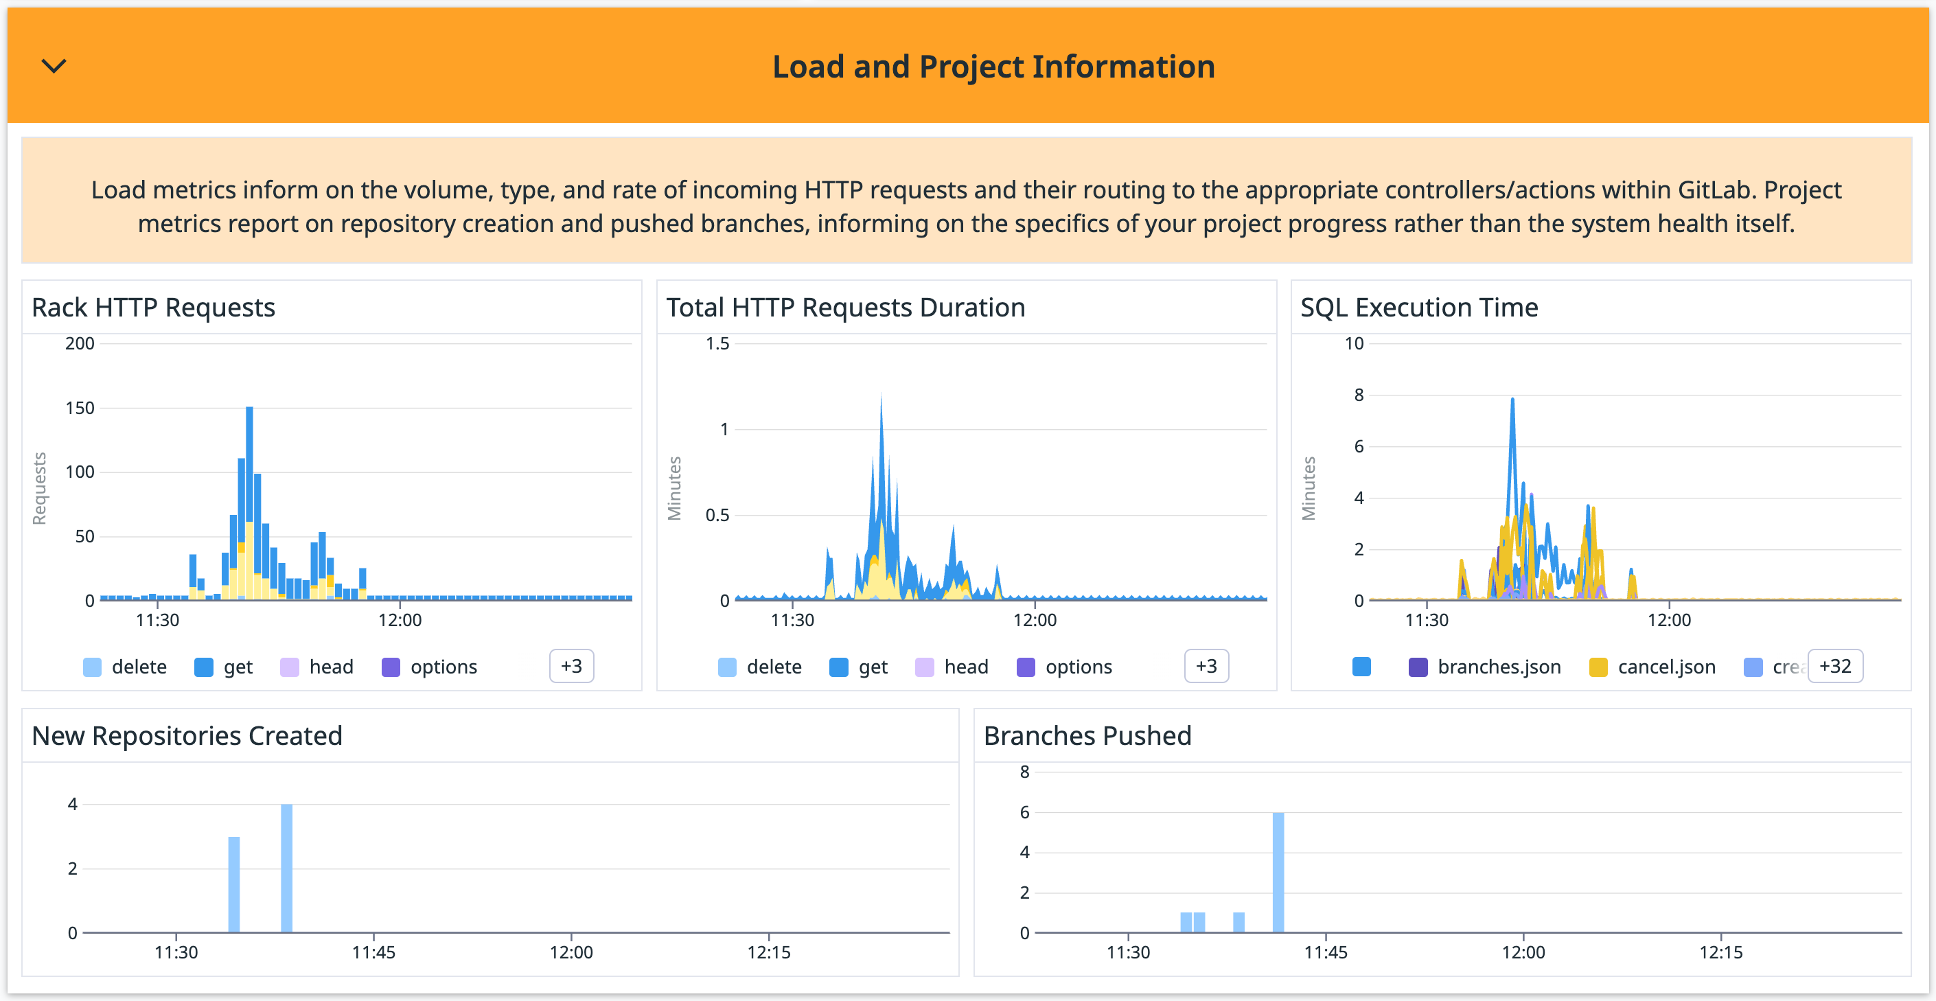Click the Branches Pushed panel title
The image size is (1936, 1001).
tap(1088, 736)
